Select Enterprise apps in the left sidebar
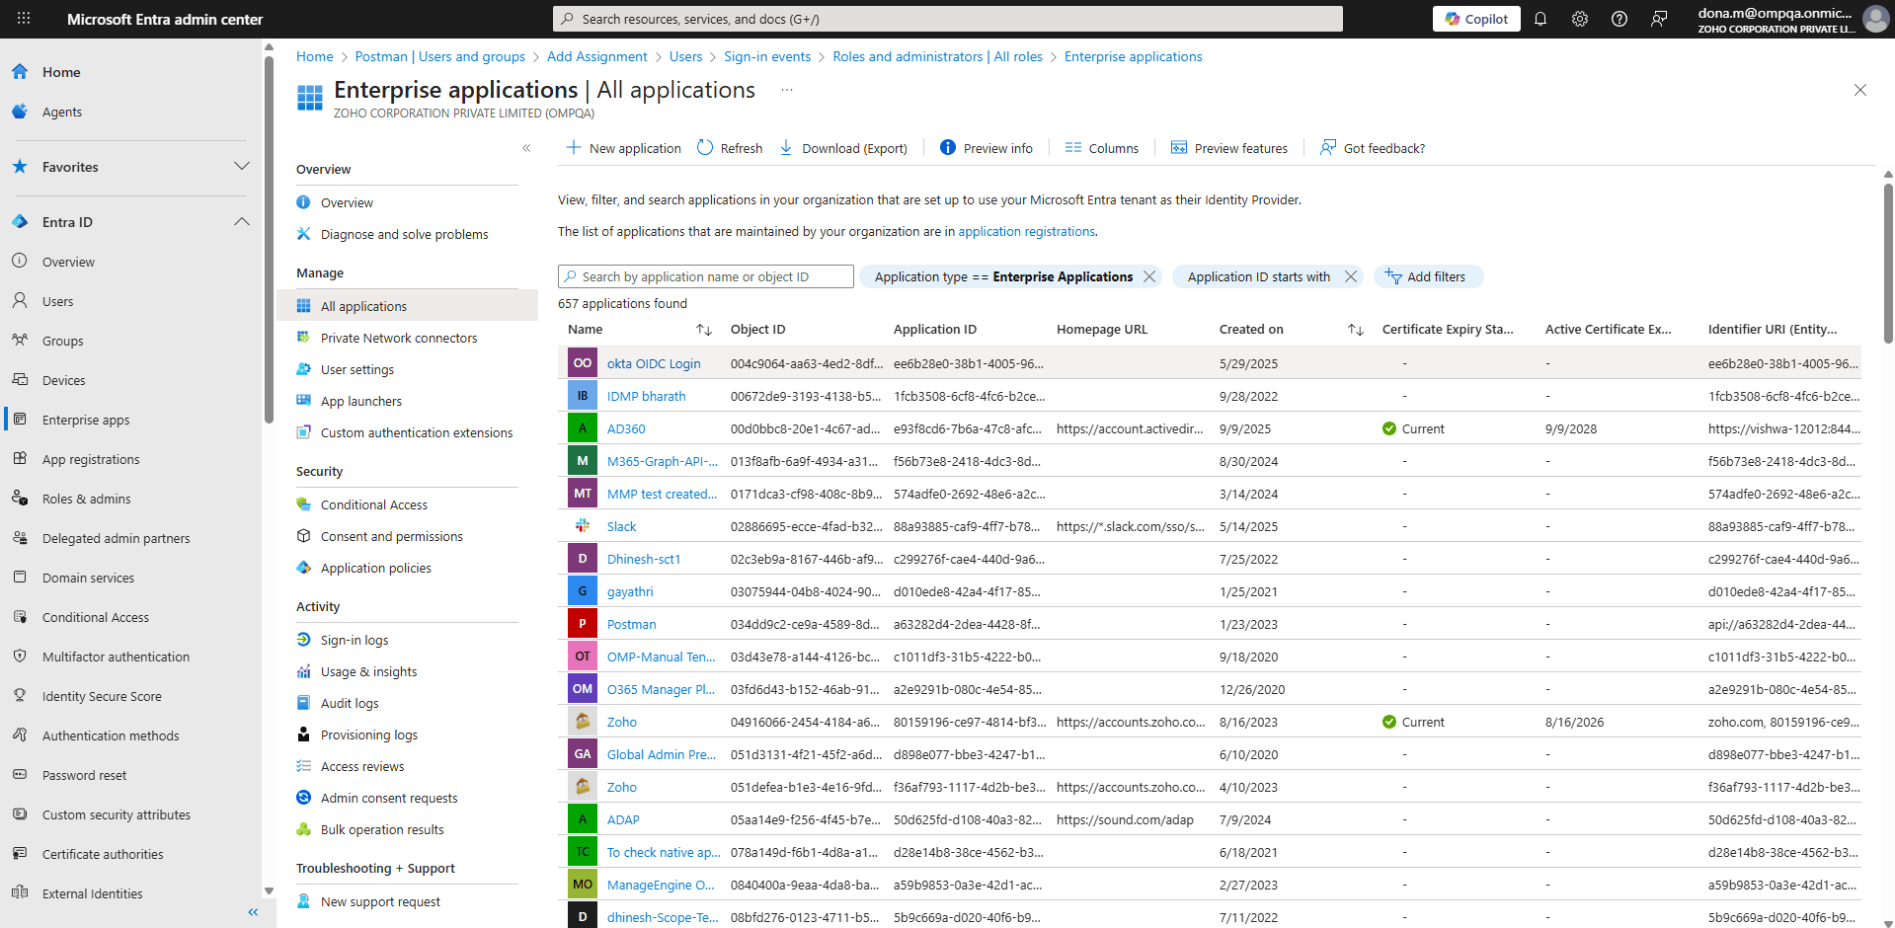 click(x=85, y=420)
